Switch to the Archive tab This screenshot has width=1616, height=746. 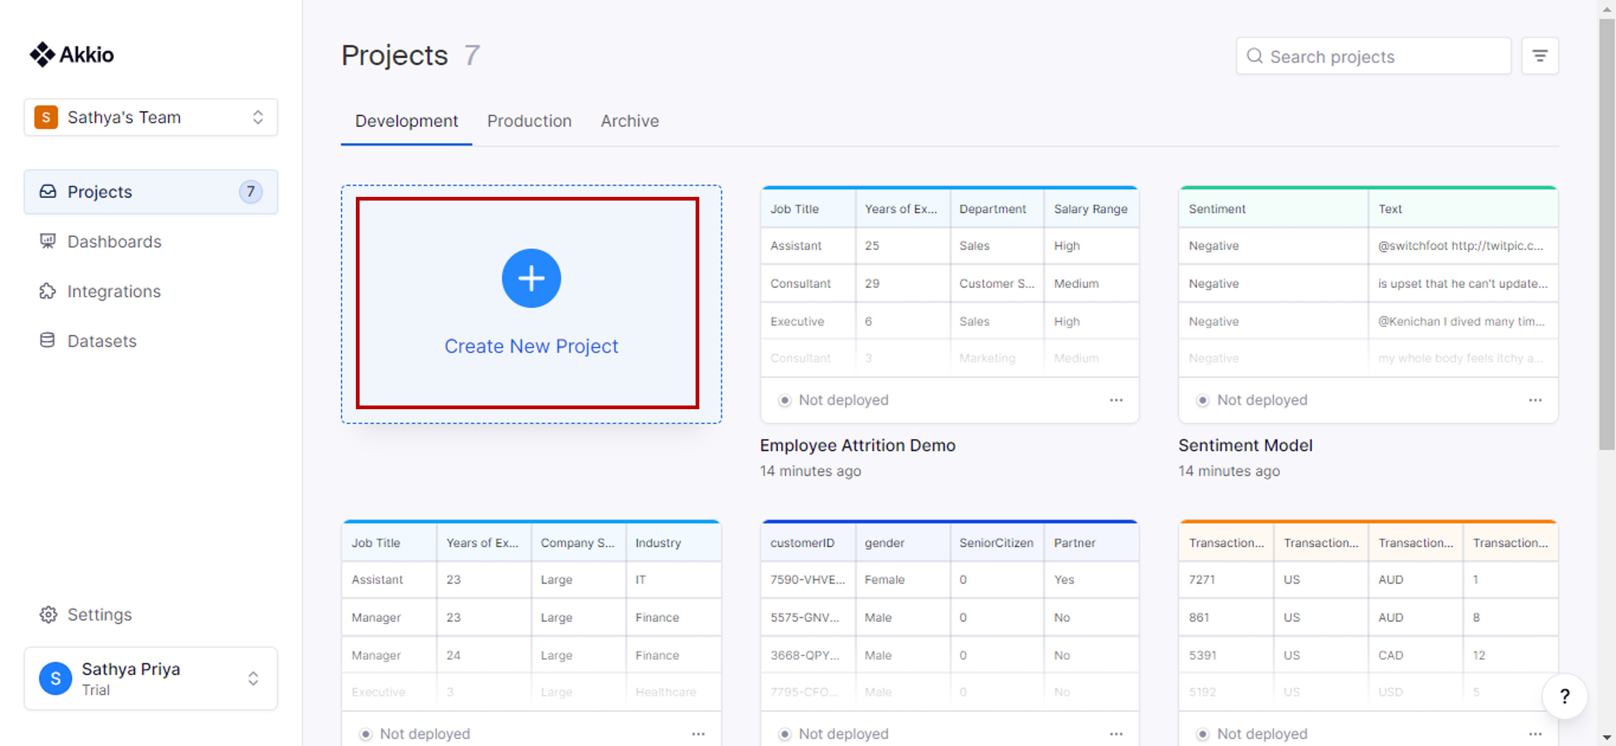tap(629, 121)
